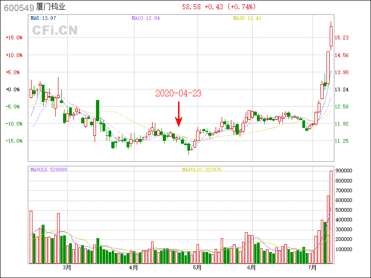Image resolution: width=371 pixels, height=278 pixels.
Task: Click the MAVOL5:528989 volume label
Action: 49,170
